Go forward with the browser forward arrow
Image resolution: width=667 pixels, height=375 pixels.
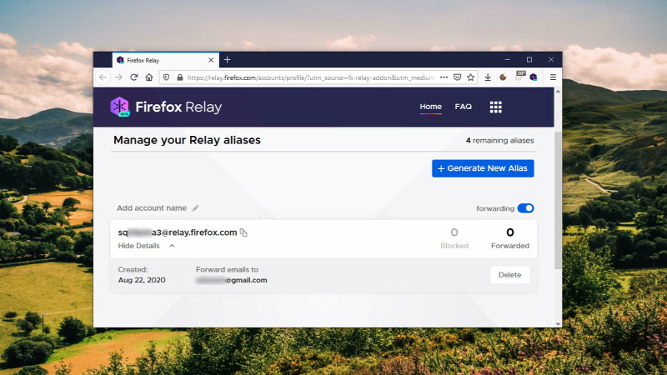pos(118,77)
